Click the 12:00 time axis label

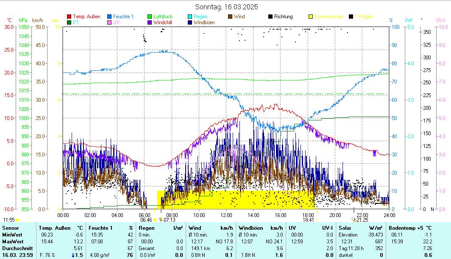[x=226, y=215]
